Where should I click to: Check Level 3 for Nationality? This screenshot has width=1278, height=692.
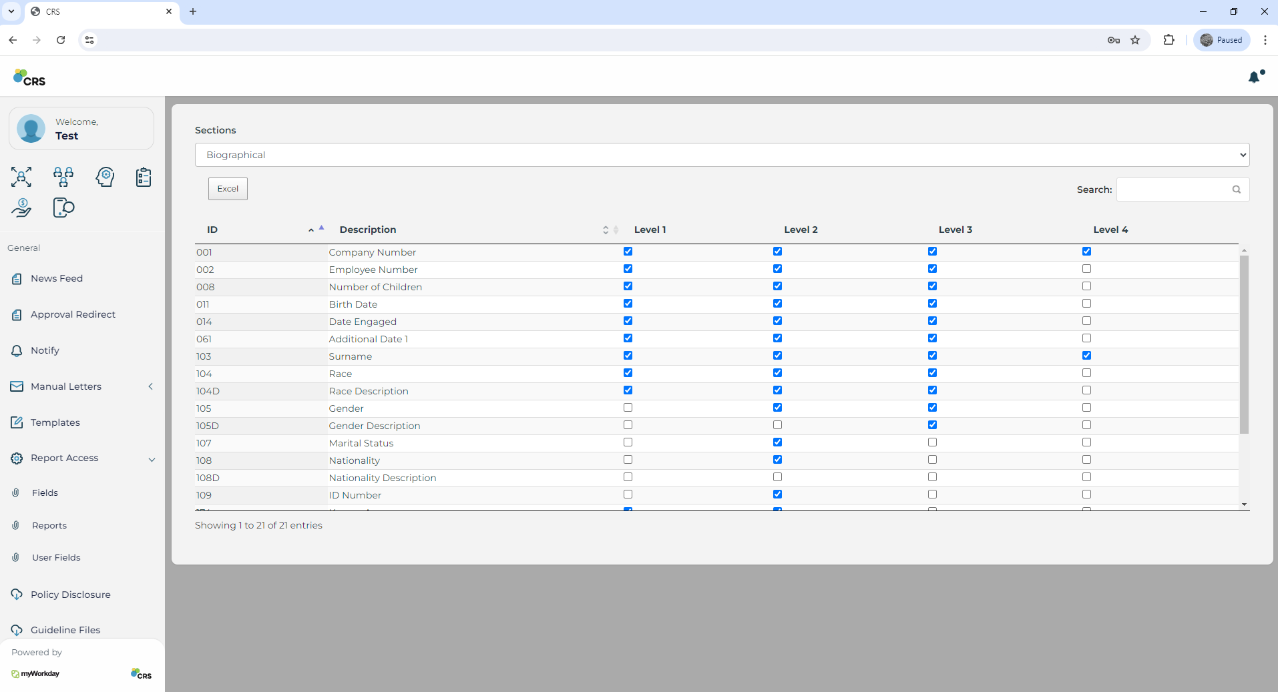932,460
